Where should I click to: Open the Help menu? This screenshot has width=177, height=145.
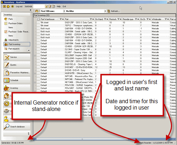point(58,6)
